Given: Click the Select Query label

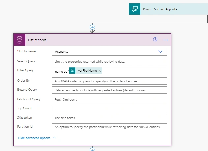Looking at the screenshot, I should 26,61.
